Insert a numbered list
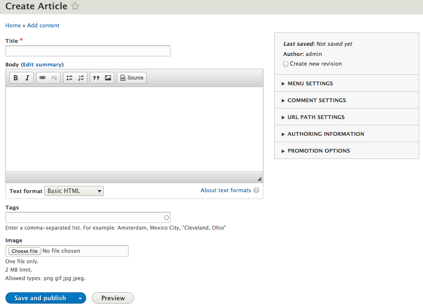 point(81,78)
